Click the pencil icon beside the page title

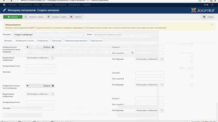[x=4, y=10]
